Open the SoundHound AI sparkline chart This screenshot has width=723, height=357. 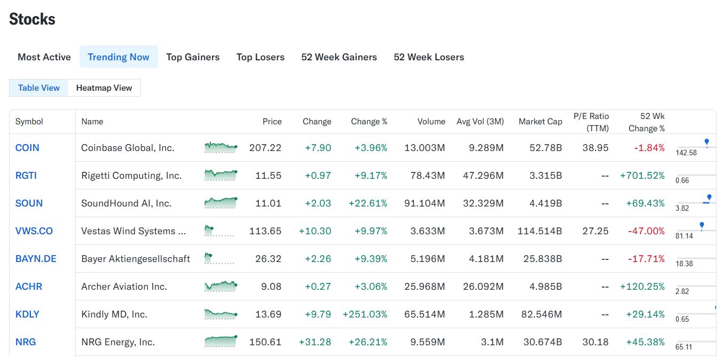coord(221,203)
